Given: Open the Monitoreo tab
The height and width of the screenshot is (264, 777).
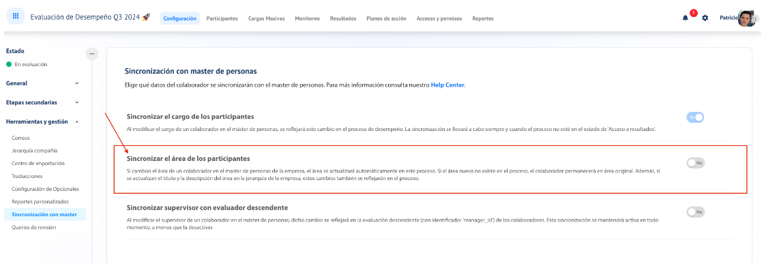Looking at the screenshot, I should click(307, 18).
